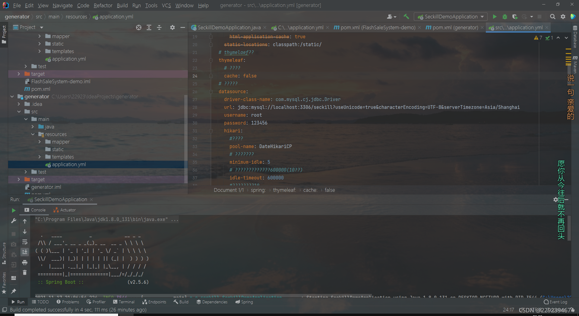Open the Problems tool window

click(x=68, y=302)
